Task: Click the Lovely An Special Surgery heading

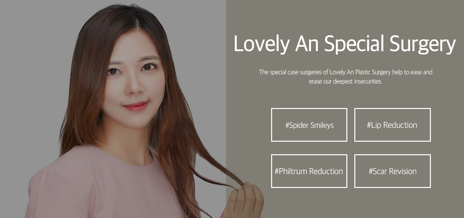Action: tap(345, 44)
